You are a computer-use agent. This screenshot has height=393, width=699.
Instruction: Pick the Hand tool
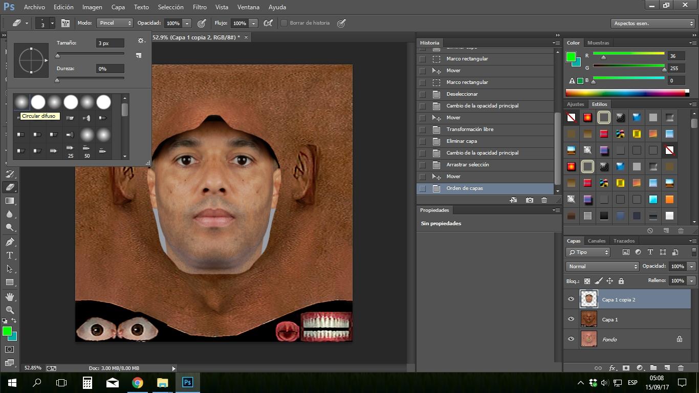pos(10,297)
